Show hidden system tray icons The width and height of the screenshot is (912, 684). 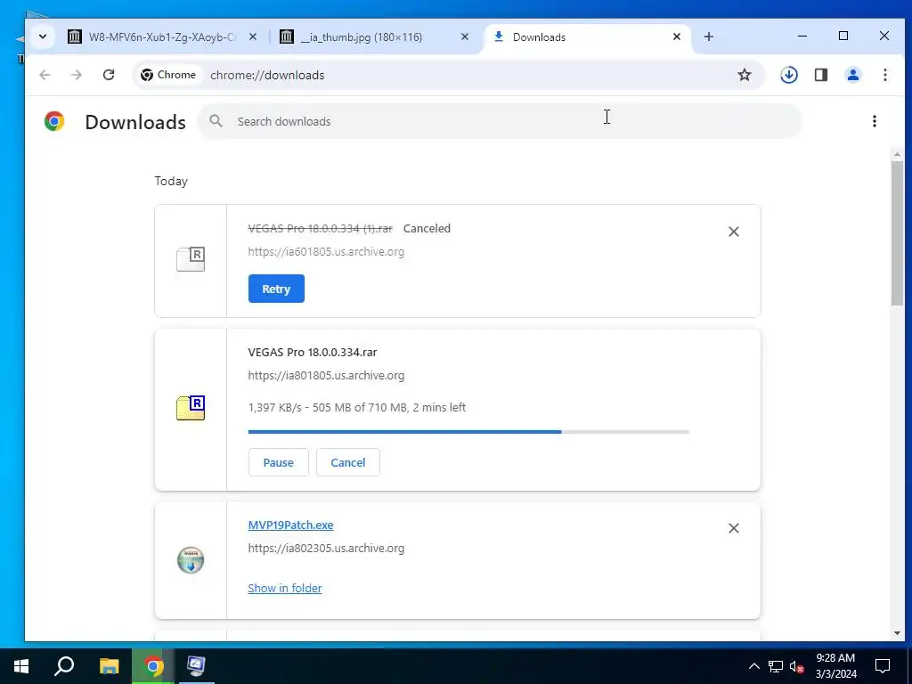[x=753, y=666]
